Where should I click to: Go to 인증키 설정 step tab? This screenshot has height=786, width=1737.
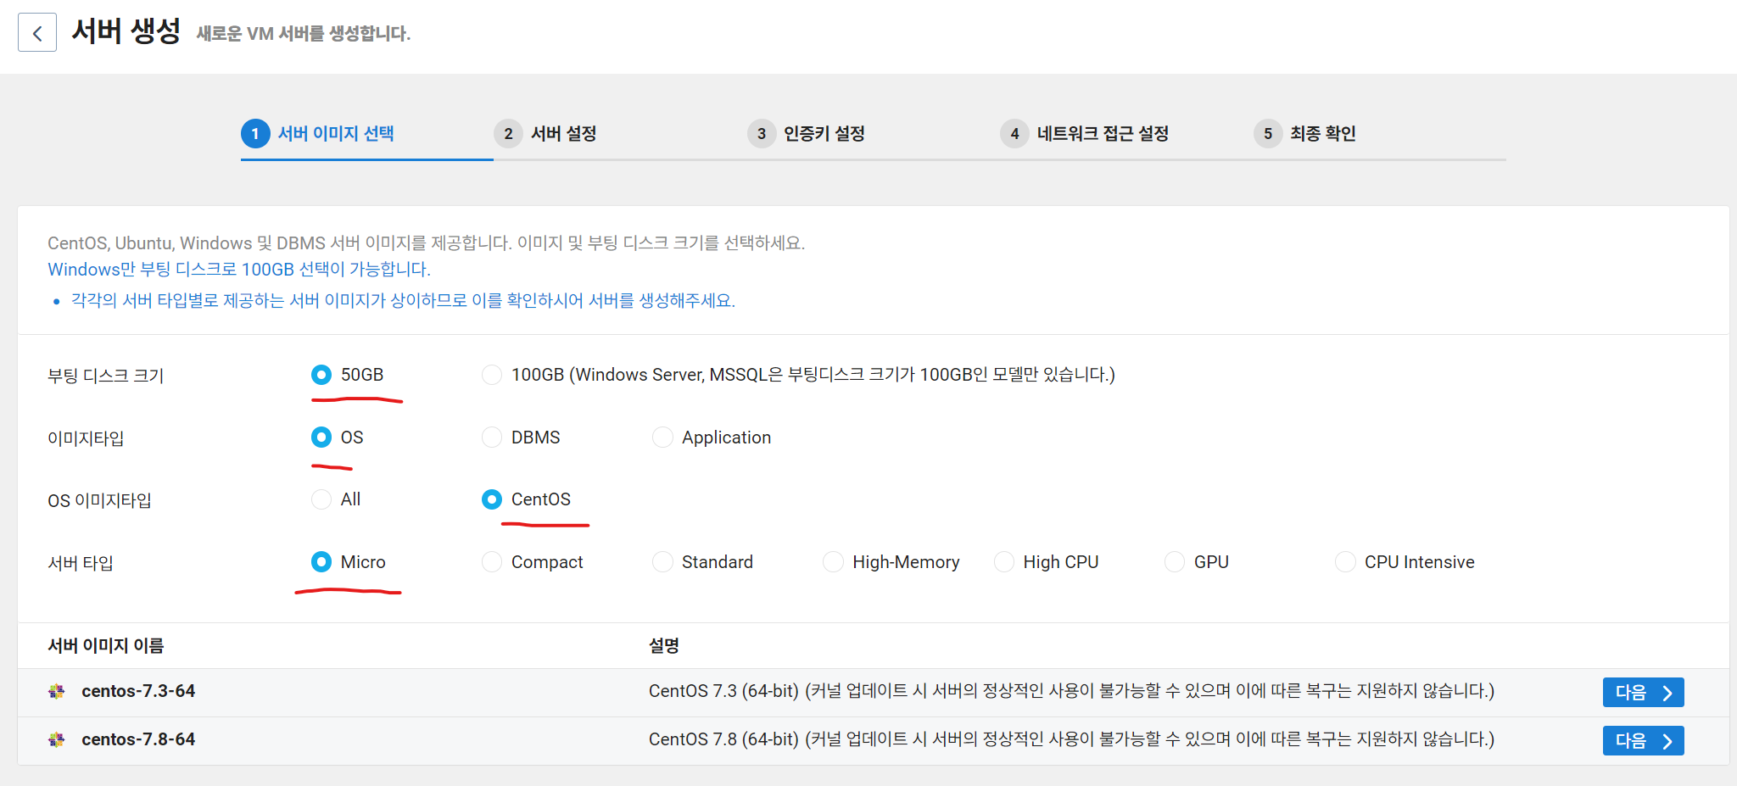click(x=824, y=133)
